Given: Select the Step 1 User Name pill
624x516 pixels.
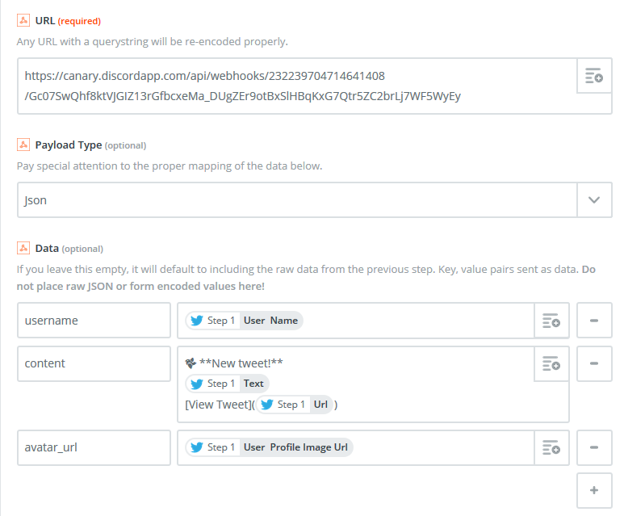Looking at the screenshot, I should click(244, 321).
